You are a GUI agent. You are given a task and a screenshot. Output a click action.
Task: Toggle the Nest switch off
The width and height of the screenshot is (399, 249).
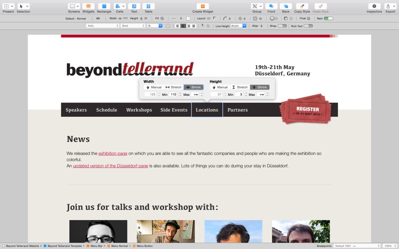point(329,18)
